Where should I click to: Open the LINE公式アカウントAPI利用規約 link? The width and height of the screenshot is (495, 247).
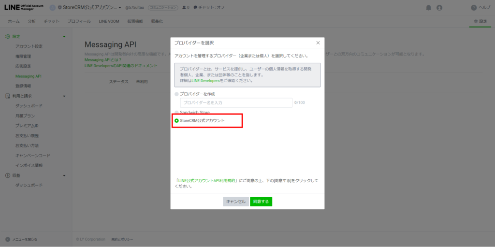click(x=206, y=181)
